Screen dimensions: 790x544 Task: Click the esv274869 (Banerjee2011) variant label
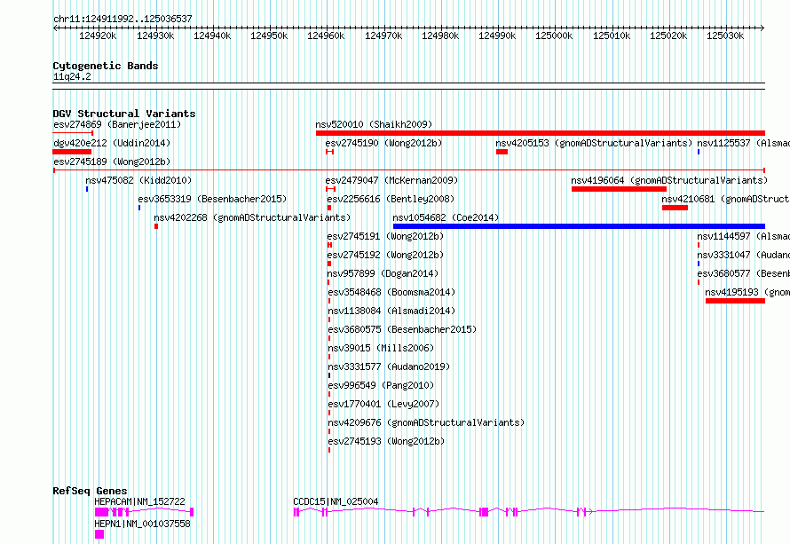coord(117,124)
